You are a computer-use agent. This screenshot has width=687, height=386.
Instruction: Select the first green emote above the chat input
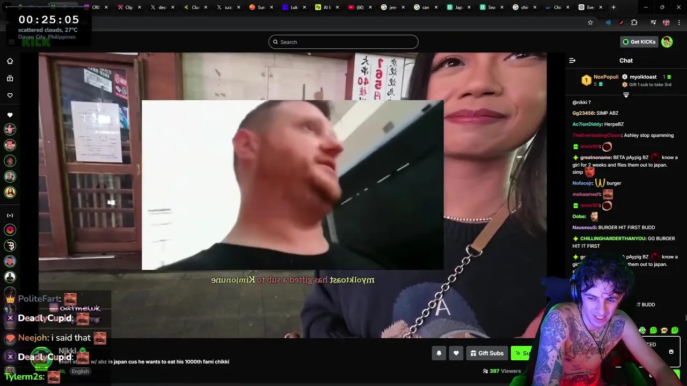642,330
